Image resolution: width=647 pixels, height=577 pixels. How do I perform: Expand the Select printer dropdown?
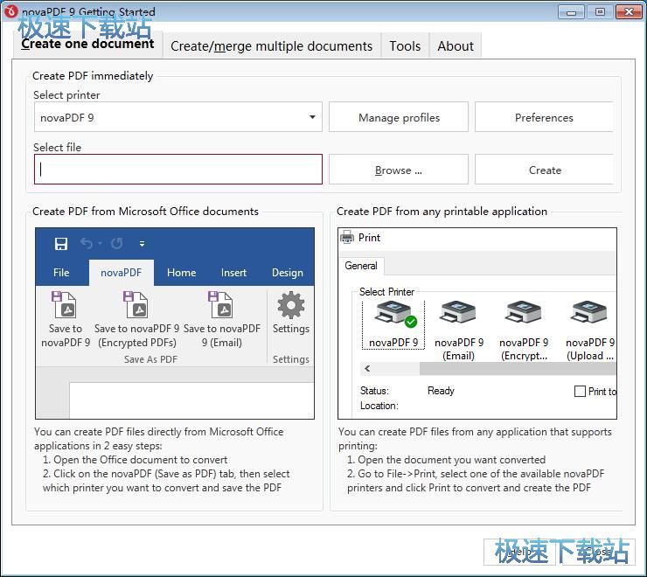point(312,117)
